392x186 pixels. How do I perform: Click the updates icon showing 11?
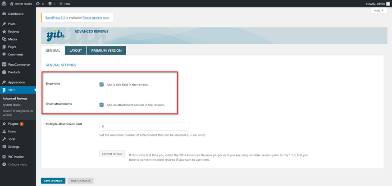38,4
